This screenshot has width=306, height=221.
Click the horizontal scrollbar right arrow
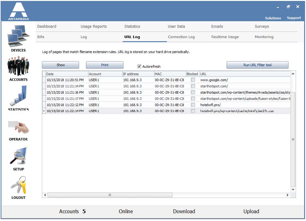288,195
